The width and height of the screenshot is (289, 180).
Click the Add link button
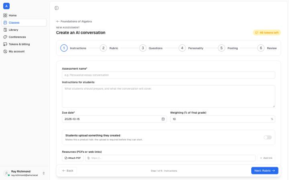[266, 158]
